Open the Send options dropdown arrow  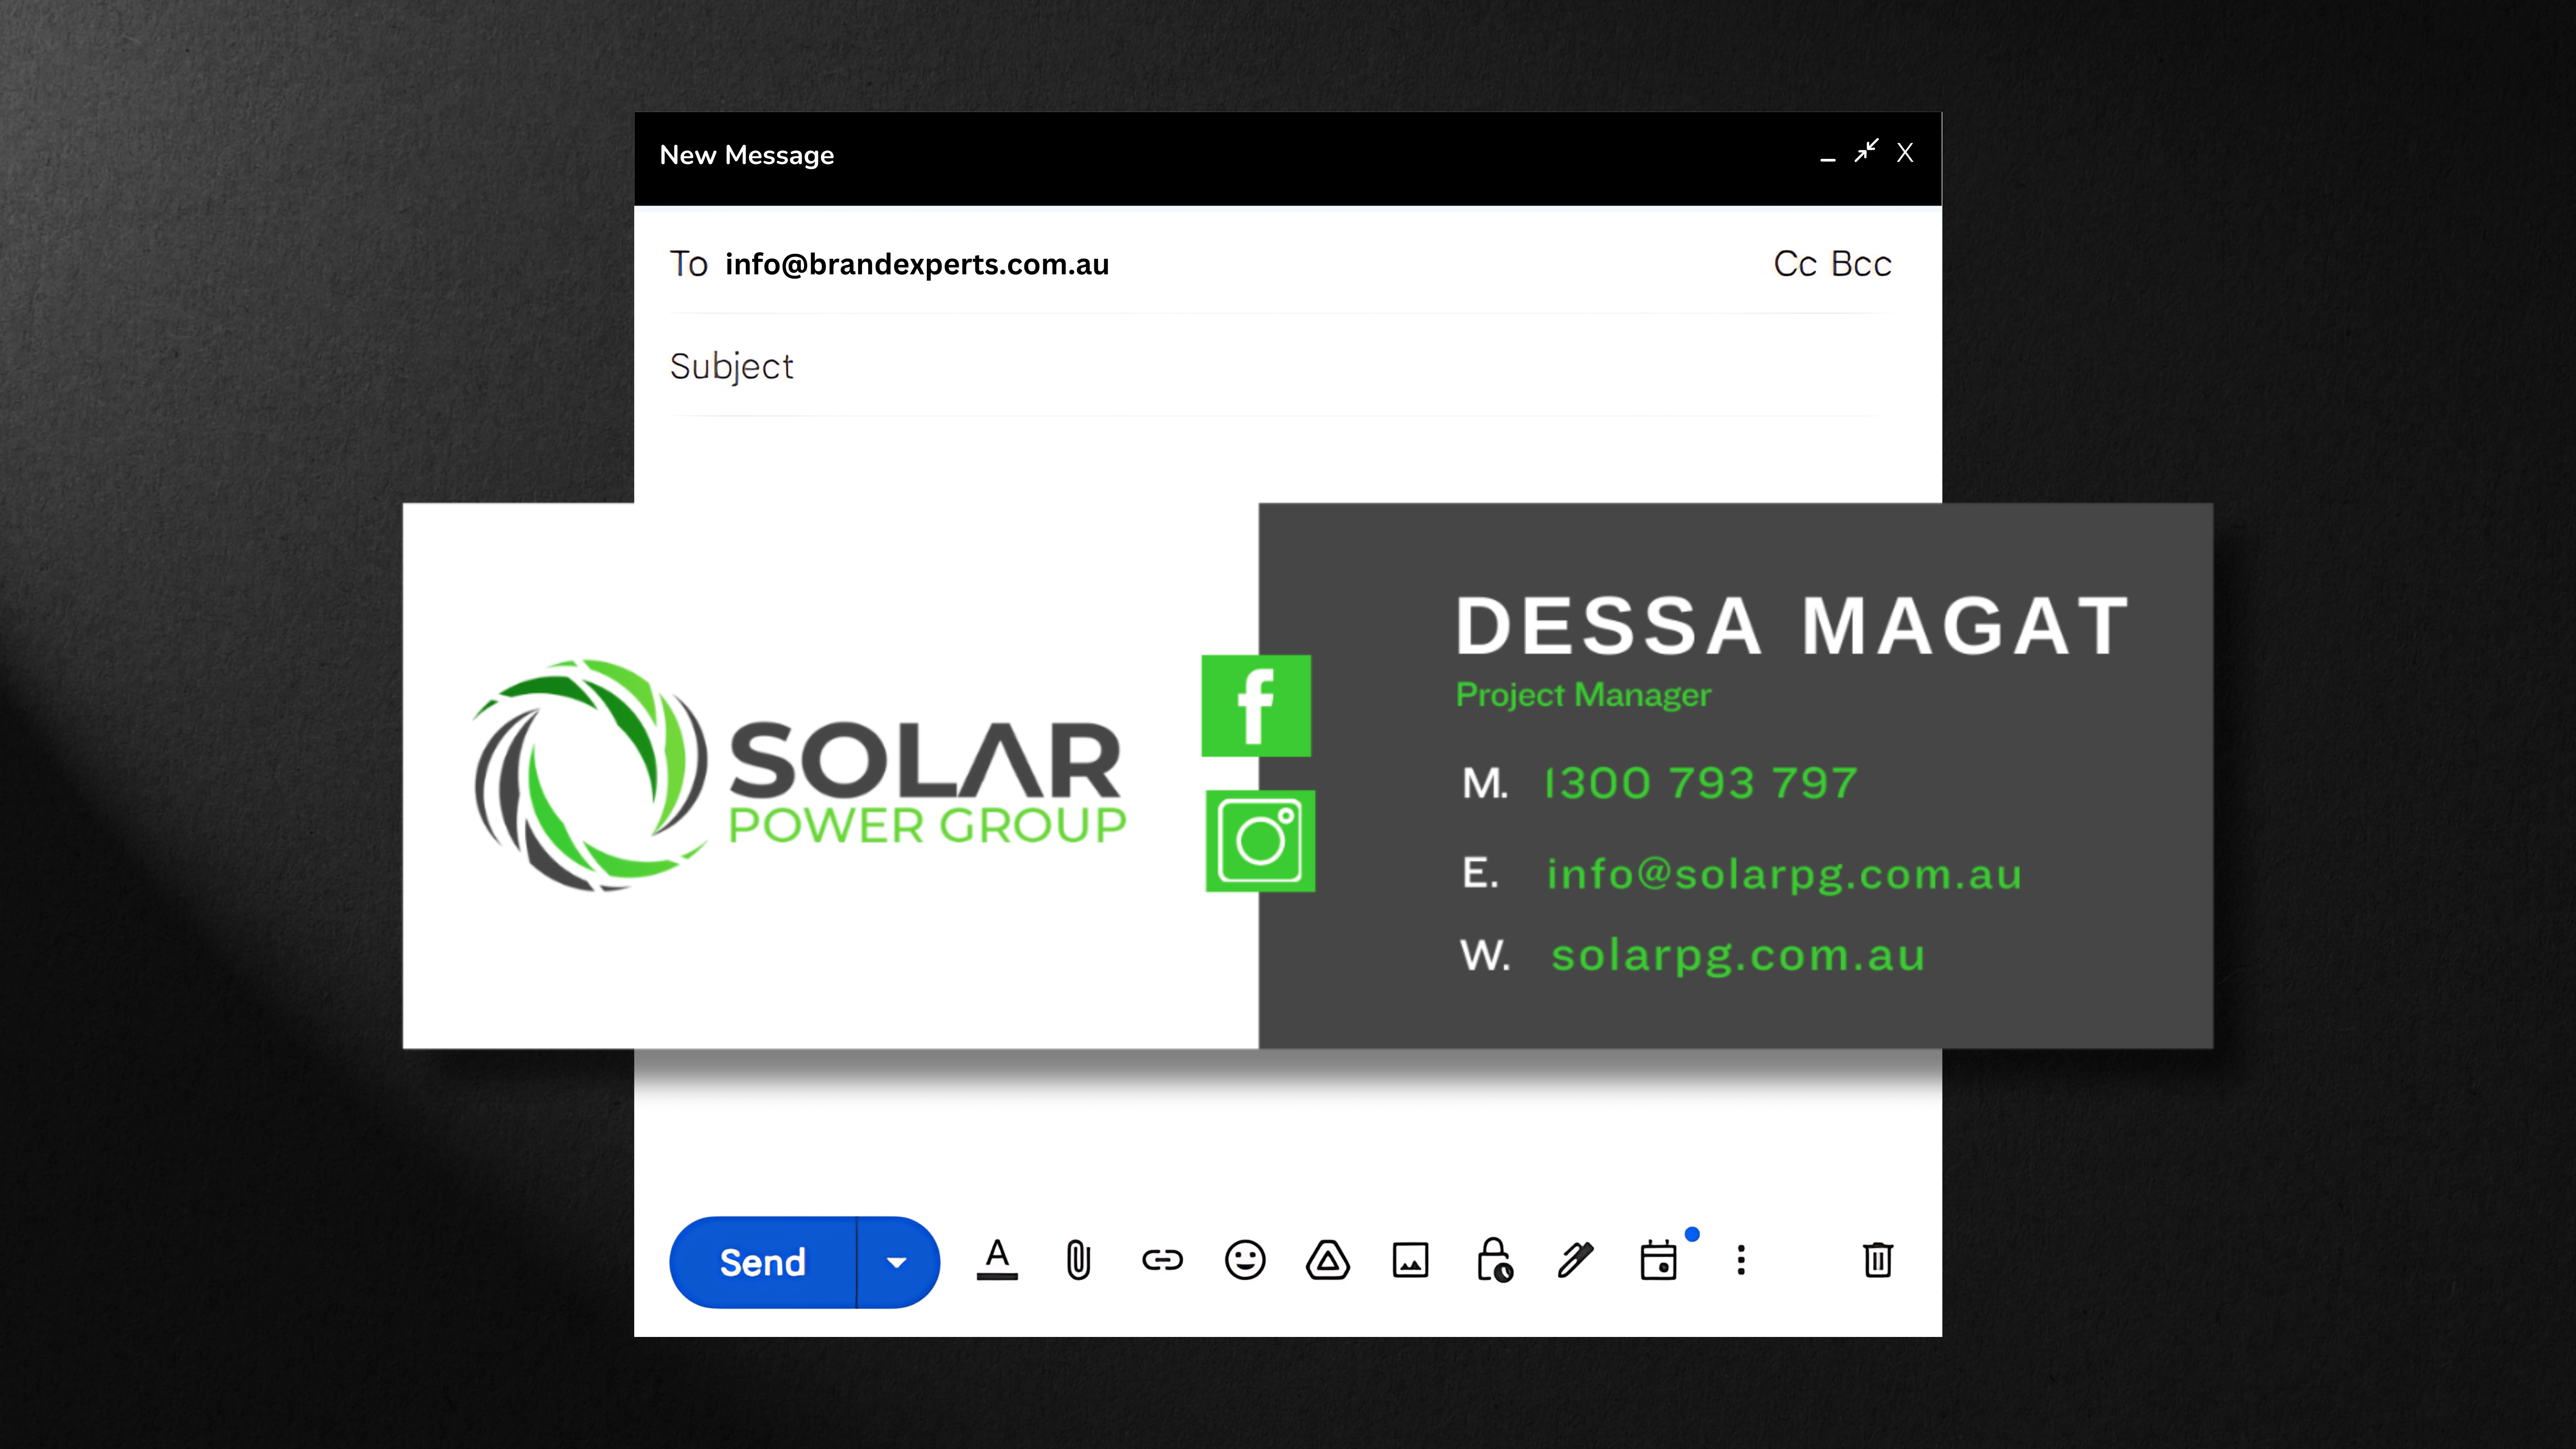[x=897, y=1262]
